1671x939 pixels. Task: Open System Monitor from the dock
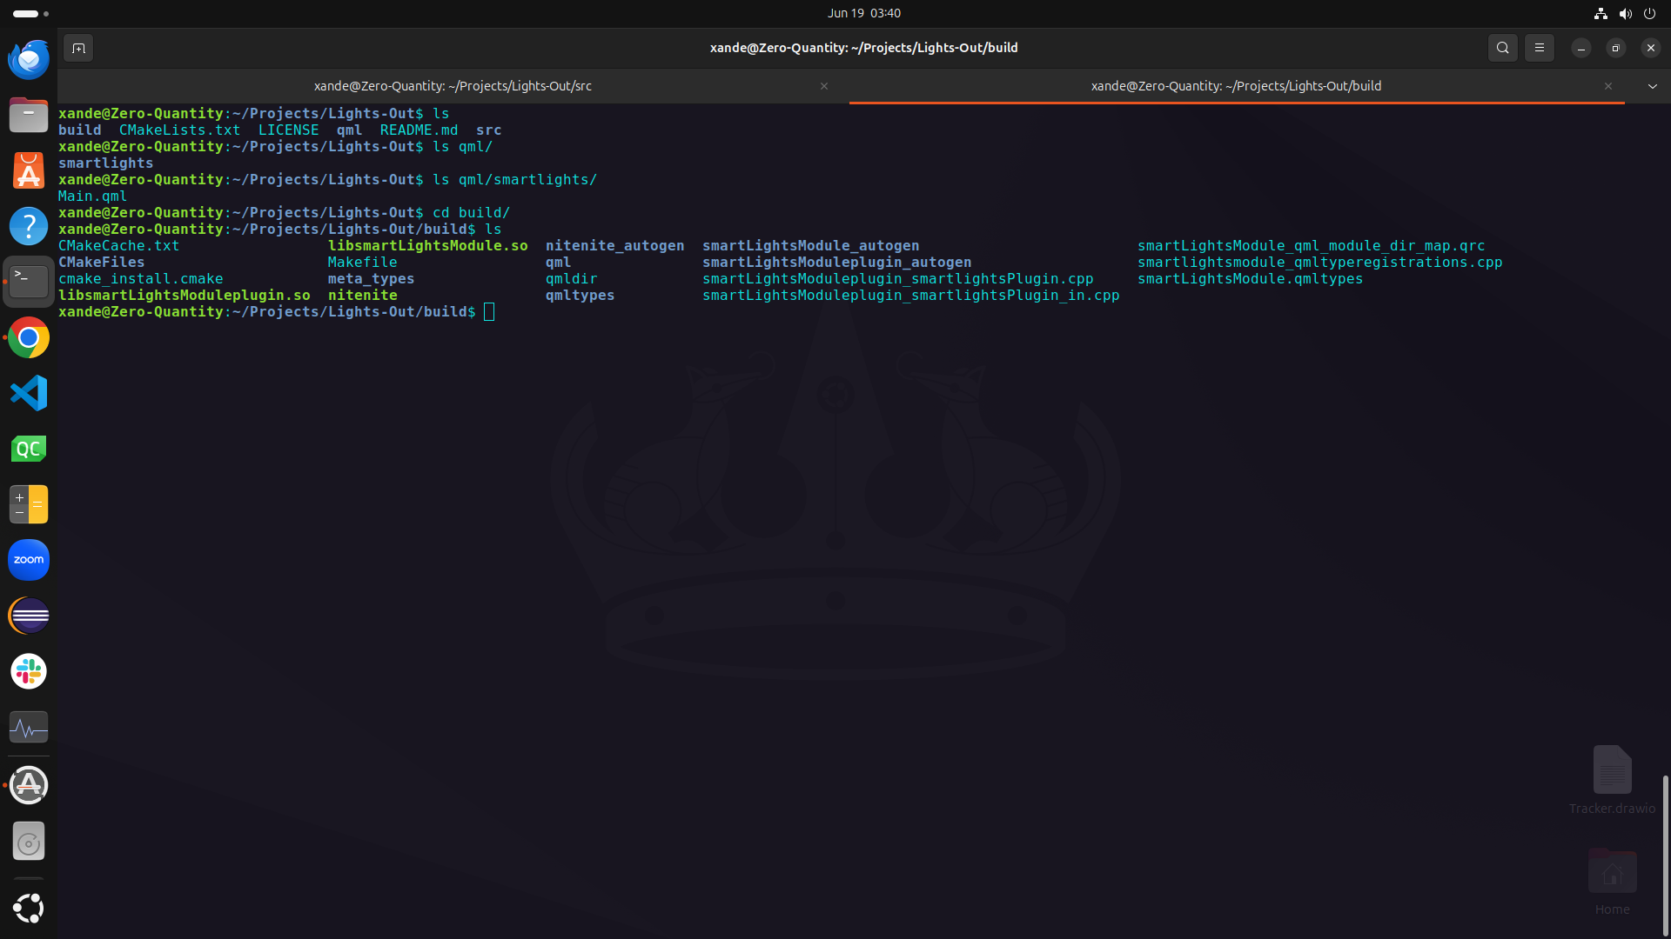(x=29, y=727)
